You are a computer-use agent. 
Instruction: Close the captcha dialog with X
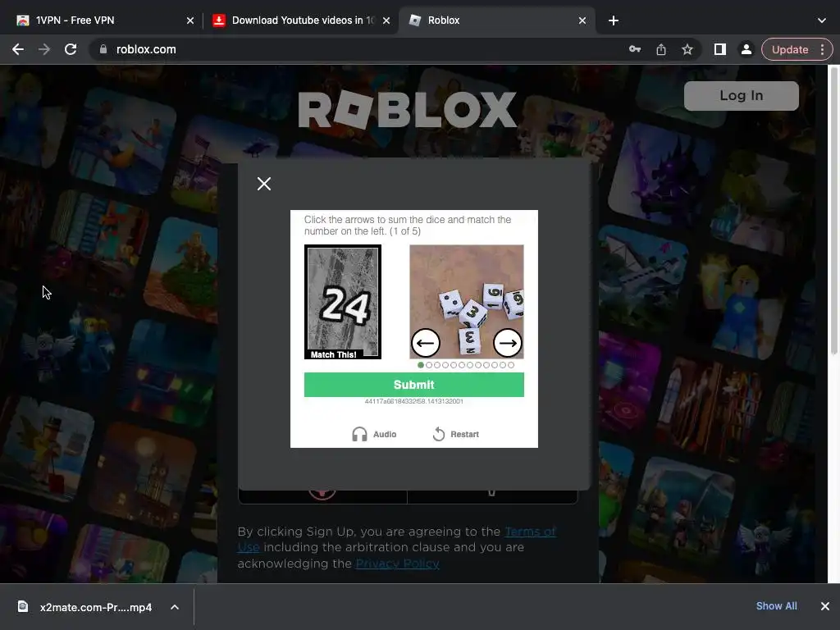click(263, 184)
